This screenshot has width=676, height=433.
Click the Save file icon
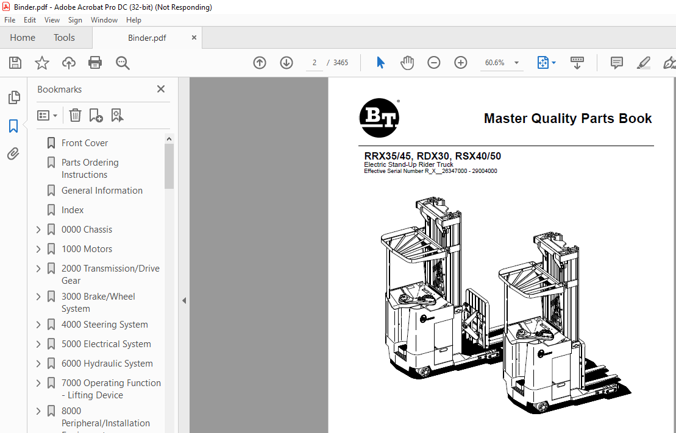[x=15, y=63]
